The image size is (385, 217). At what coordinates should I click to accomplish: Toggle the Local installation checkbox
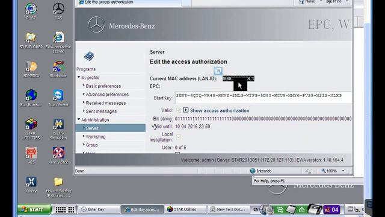179,137
